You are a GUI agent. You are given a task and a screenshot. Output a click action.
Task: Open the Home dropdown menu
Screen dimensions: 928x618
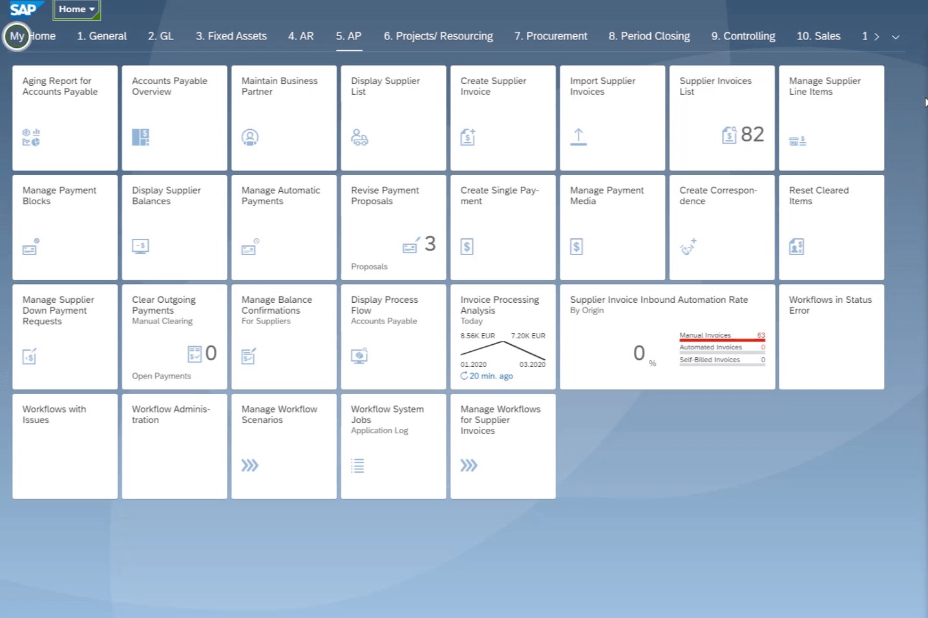[x=77, y=10]
